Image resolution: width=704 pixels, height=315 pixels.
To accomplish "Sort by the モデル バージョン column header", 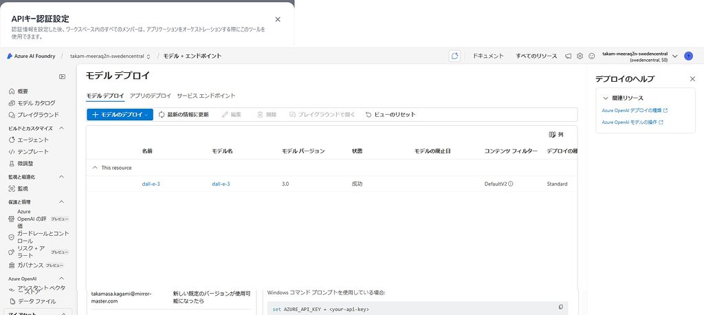I will (303, 151).
